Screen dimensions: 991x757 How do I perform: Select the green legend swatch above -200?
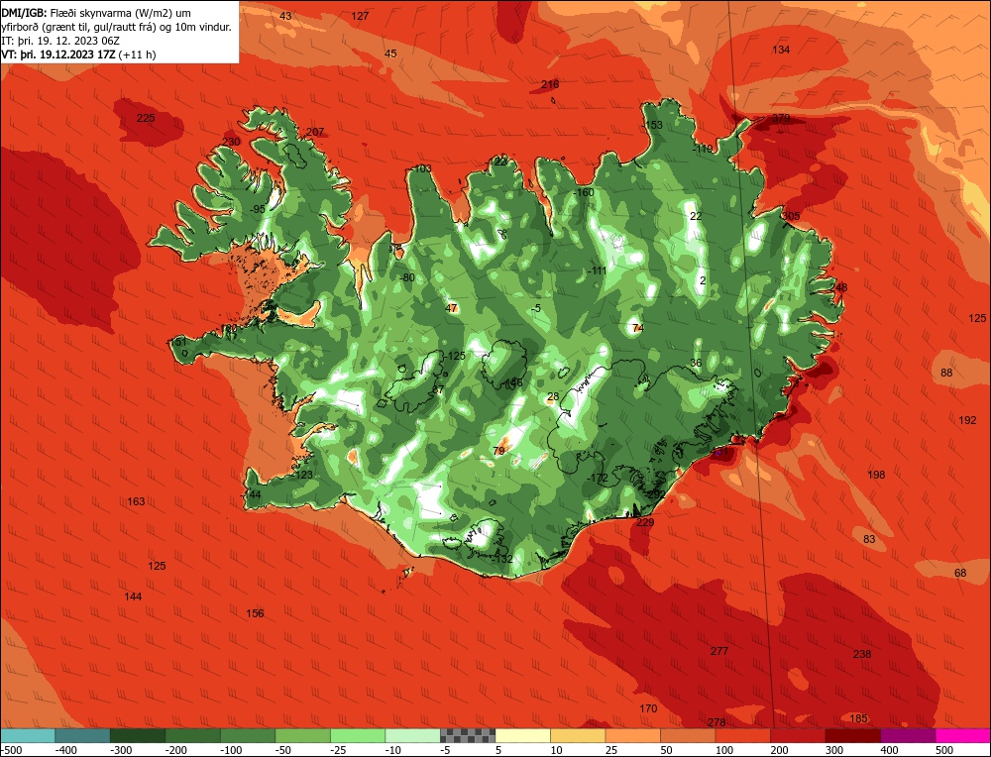(x=193, y=735)
